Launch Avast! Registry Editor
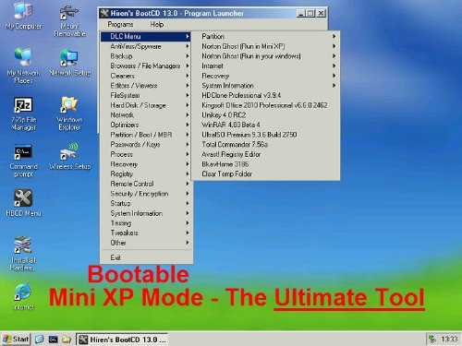This screenshot has height=346, width=462. click(265, 154)
